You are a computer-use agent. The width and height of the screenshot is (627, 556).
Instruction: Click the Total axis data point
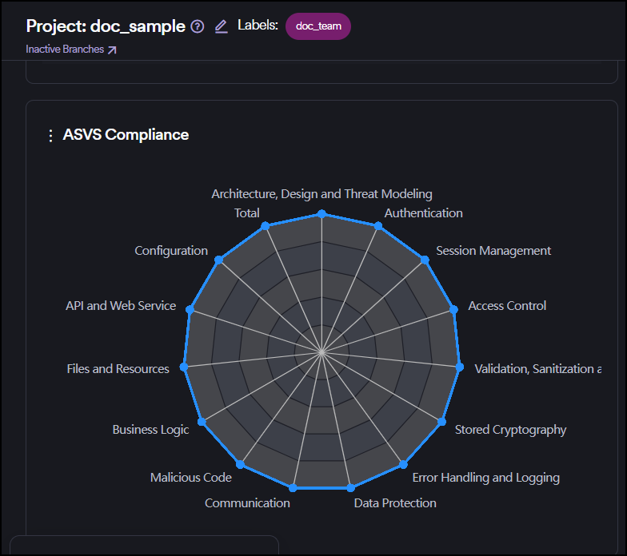pyautogui.click(x=265, y=226)
